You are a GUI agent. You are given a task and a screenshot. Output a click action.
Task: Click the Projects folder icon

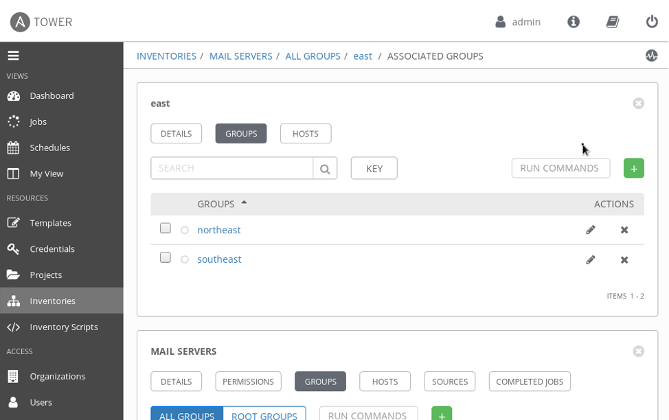[x=13, y=275]
